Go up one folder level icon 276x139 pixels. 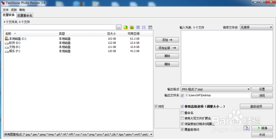point(126,27)
